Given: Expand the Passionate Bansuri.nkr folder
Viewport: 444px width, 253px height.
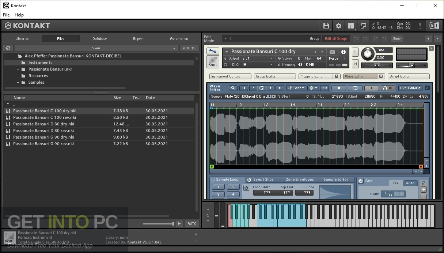Looking at the screenshot, I should (x=18, y=69).
